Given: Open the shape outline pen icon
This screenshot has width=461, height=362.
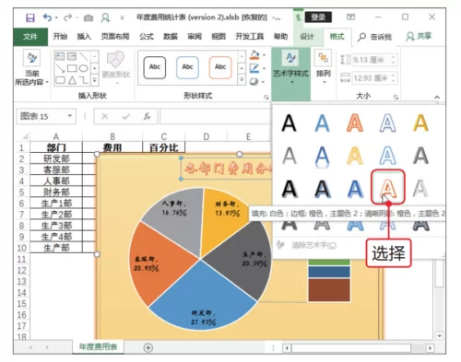Looking at the screenshot, I should [254, 68].
